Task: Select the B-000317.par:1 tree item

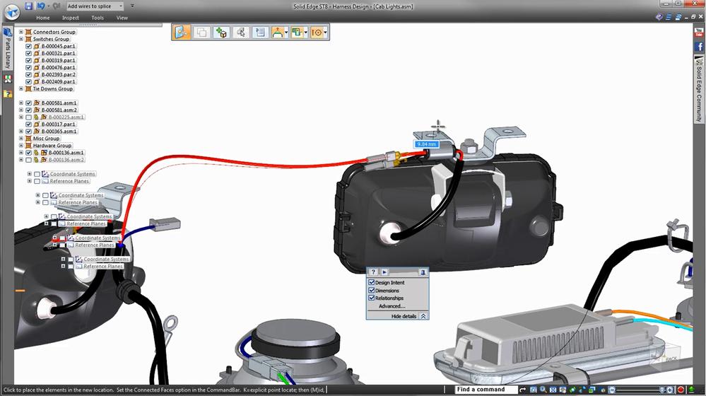Action: [59, 124]
